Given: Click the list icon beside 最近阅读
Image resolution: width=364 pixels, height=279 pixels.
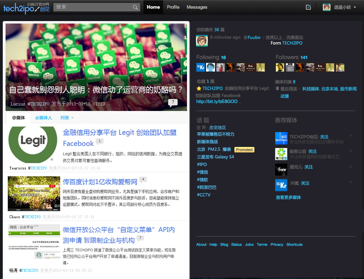Looking at the screenshot, I should 277,89.
